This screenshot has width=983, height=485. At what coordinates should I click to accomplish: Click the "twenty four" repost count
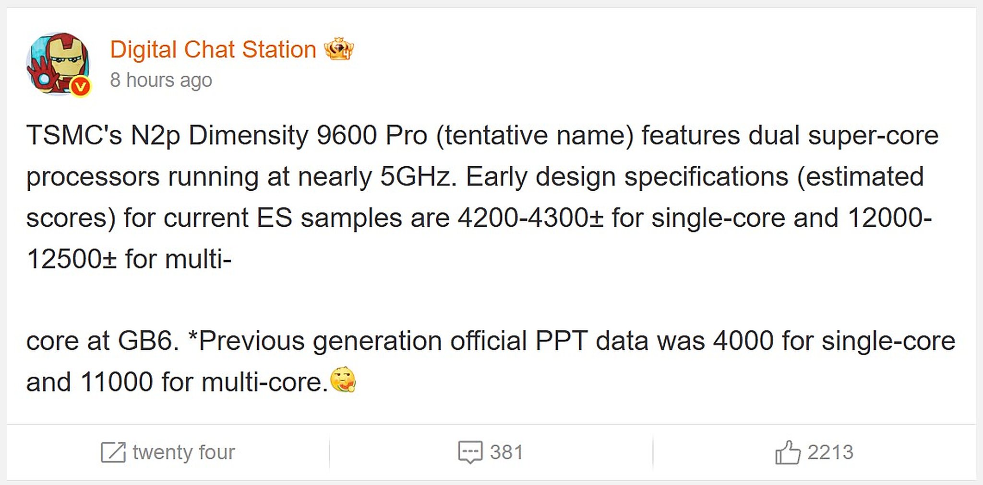[x=184, y=452]
